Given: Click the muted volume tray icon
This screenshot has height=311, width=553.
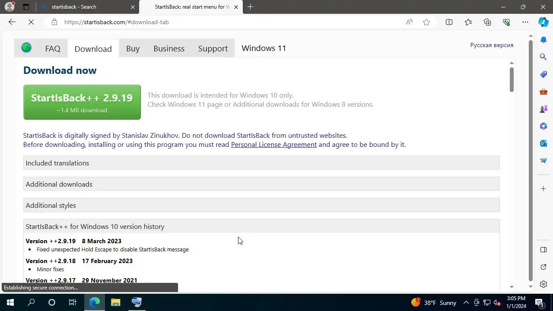Looking at the screenshot, I should [497, 302].
